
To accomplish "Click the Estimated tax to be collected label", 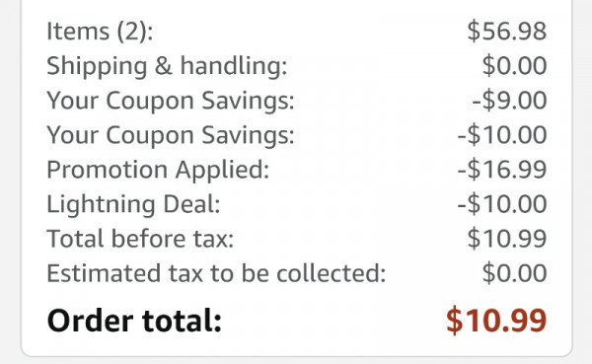I will click(216, 273).
